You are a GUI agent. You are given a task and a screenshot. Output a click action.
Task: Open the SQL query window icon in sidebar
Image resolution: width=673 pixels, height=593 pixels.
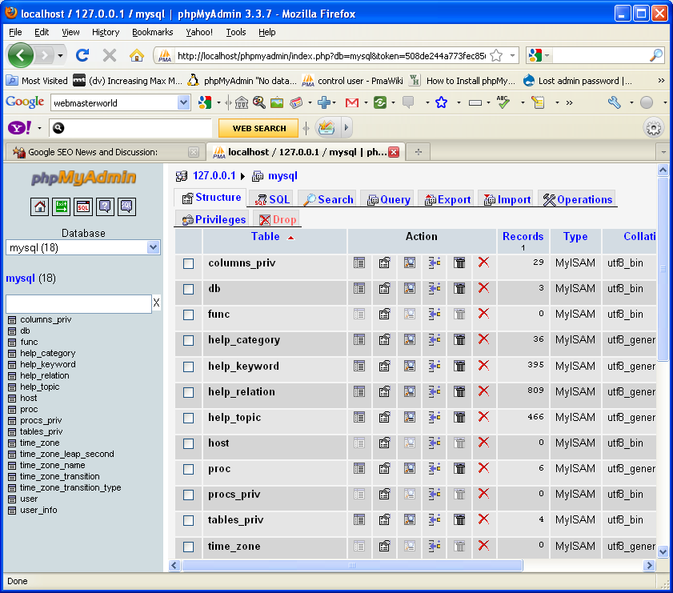83,206
